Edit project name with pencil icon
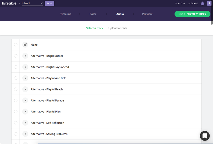This screenshot has width=213, height=144. (42, 3)
